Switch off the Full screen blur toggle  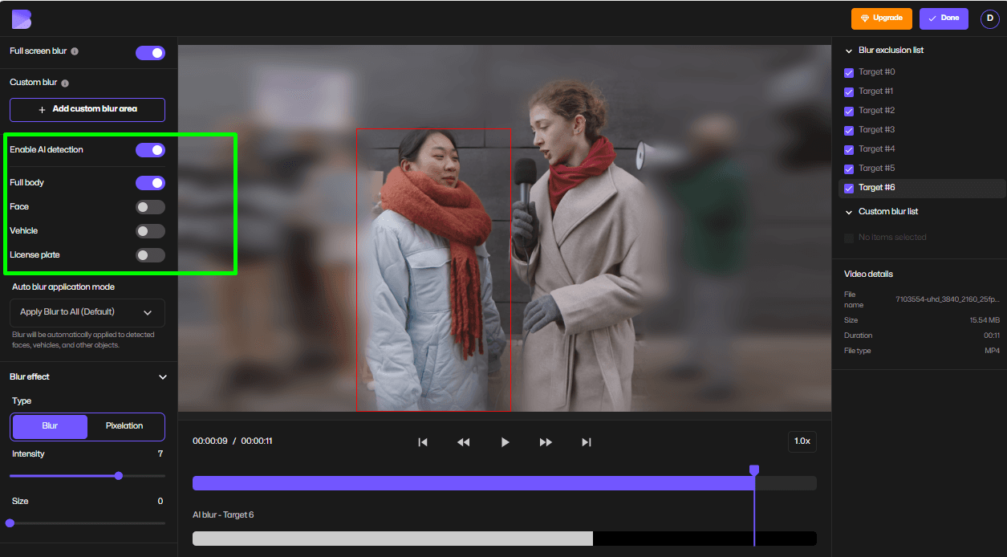click(150, 52)
